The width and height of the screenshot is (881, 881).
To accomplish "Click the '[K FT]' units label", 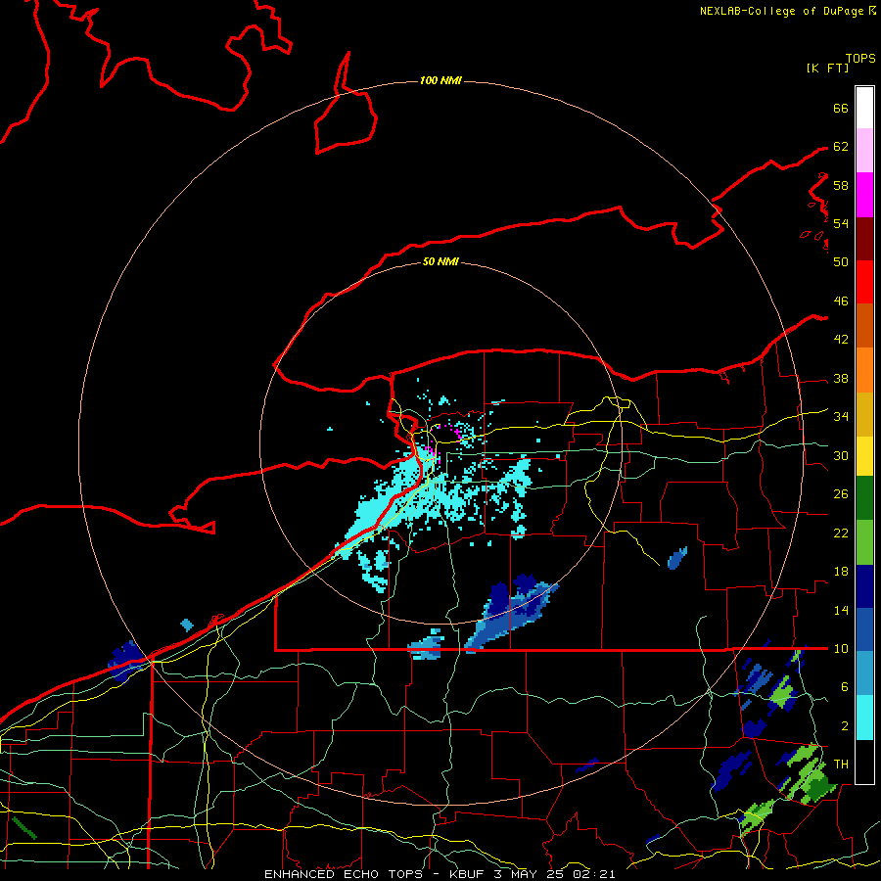I will click(x=827, y=68).
